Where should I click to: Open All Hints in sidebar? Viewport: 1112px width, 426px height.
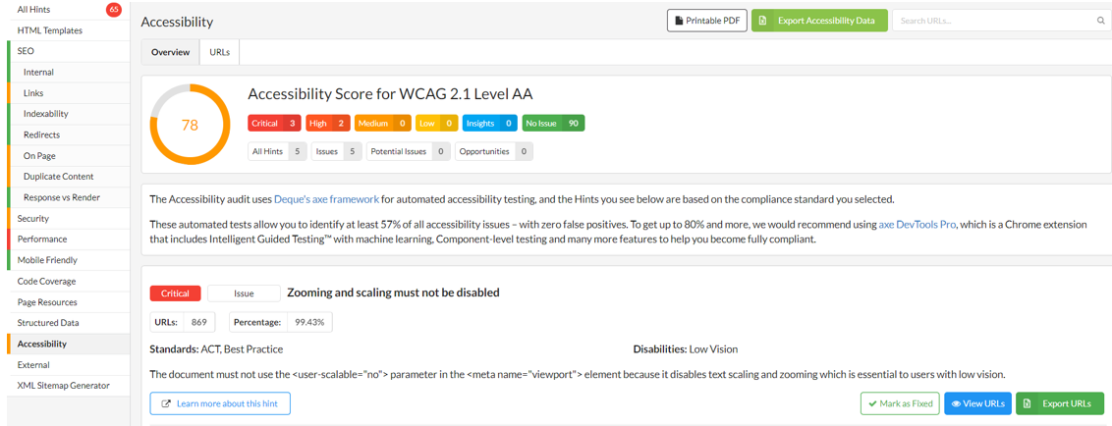click(x=34, y=10)
